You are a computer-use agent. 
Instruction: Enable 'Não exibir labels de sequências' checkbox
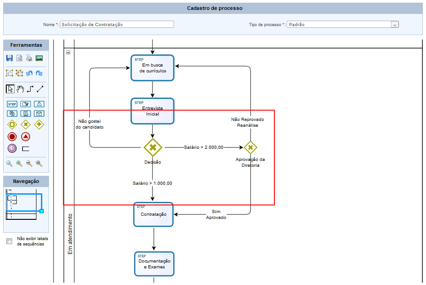(x=9, y=241)
